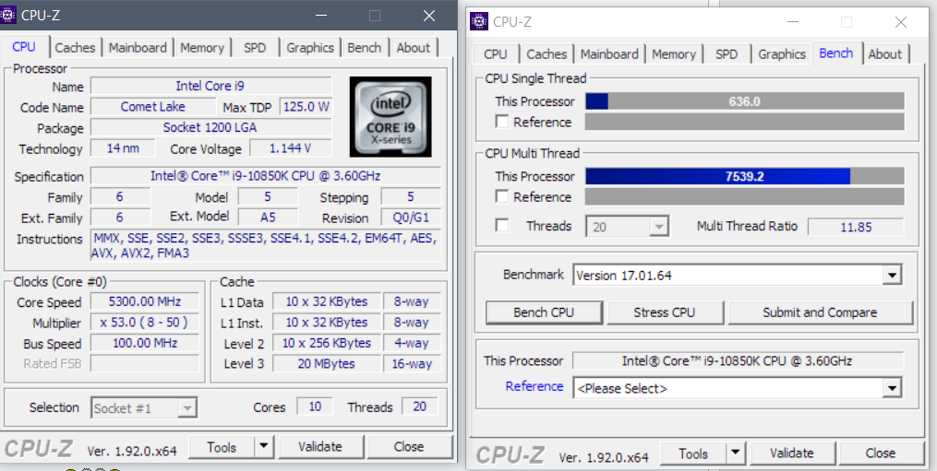Open the Graphics tab in left window
This screenshot has width=937, height=471.
(x=309, y=48)
